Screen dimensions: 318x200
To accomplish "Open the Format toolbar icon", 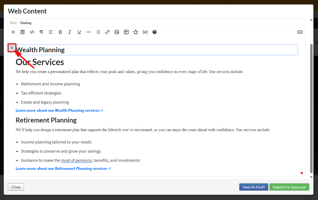I will click(x=23, y=32).
